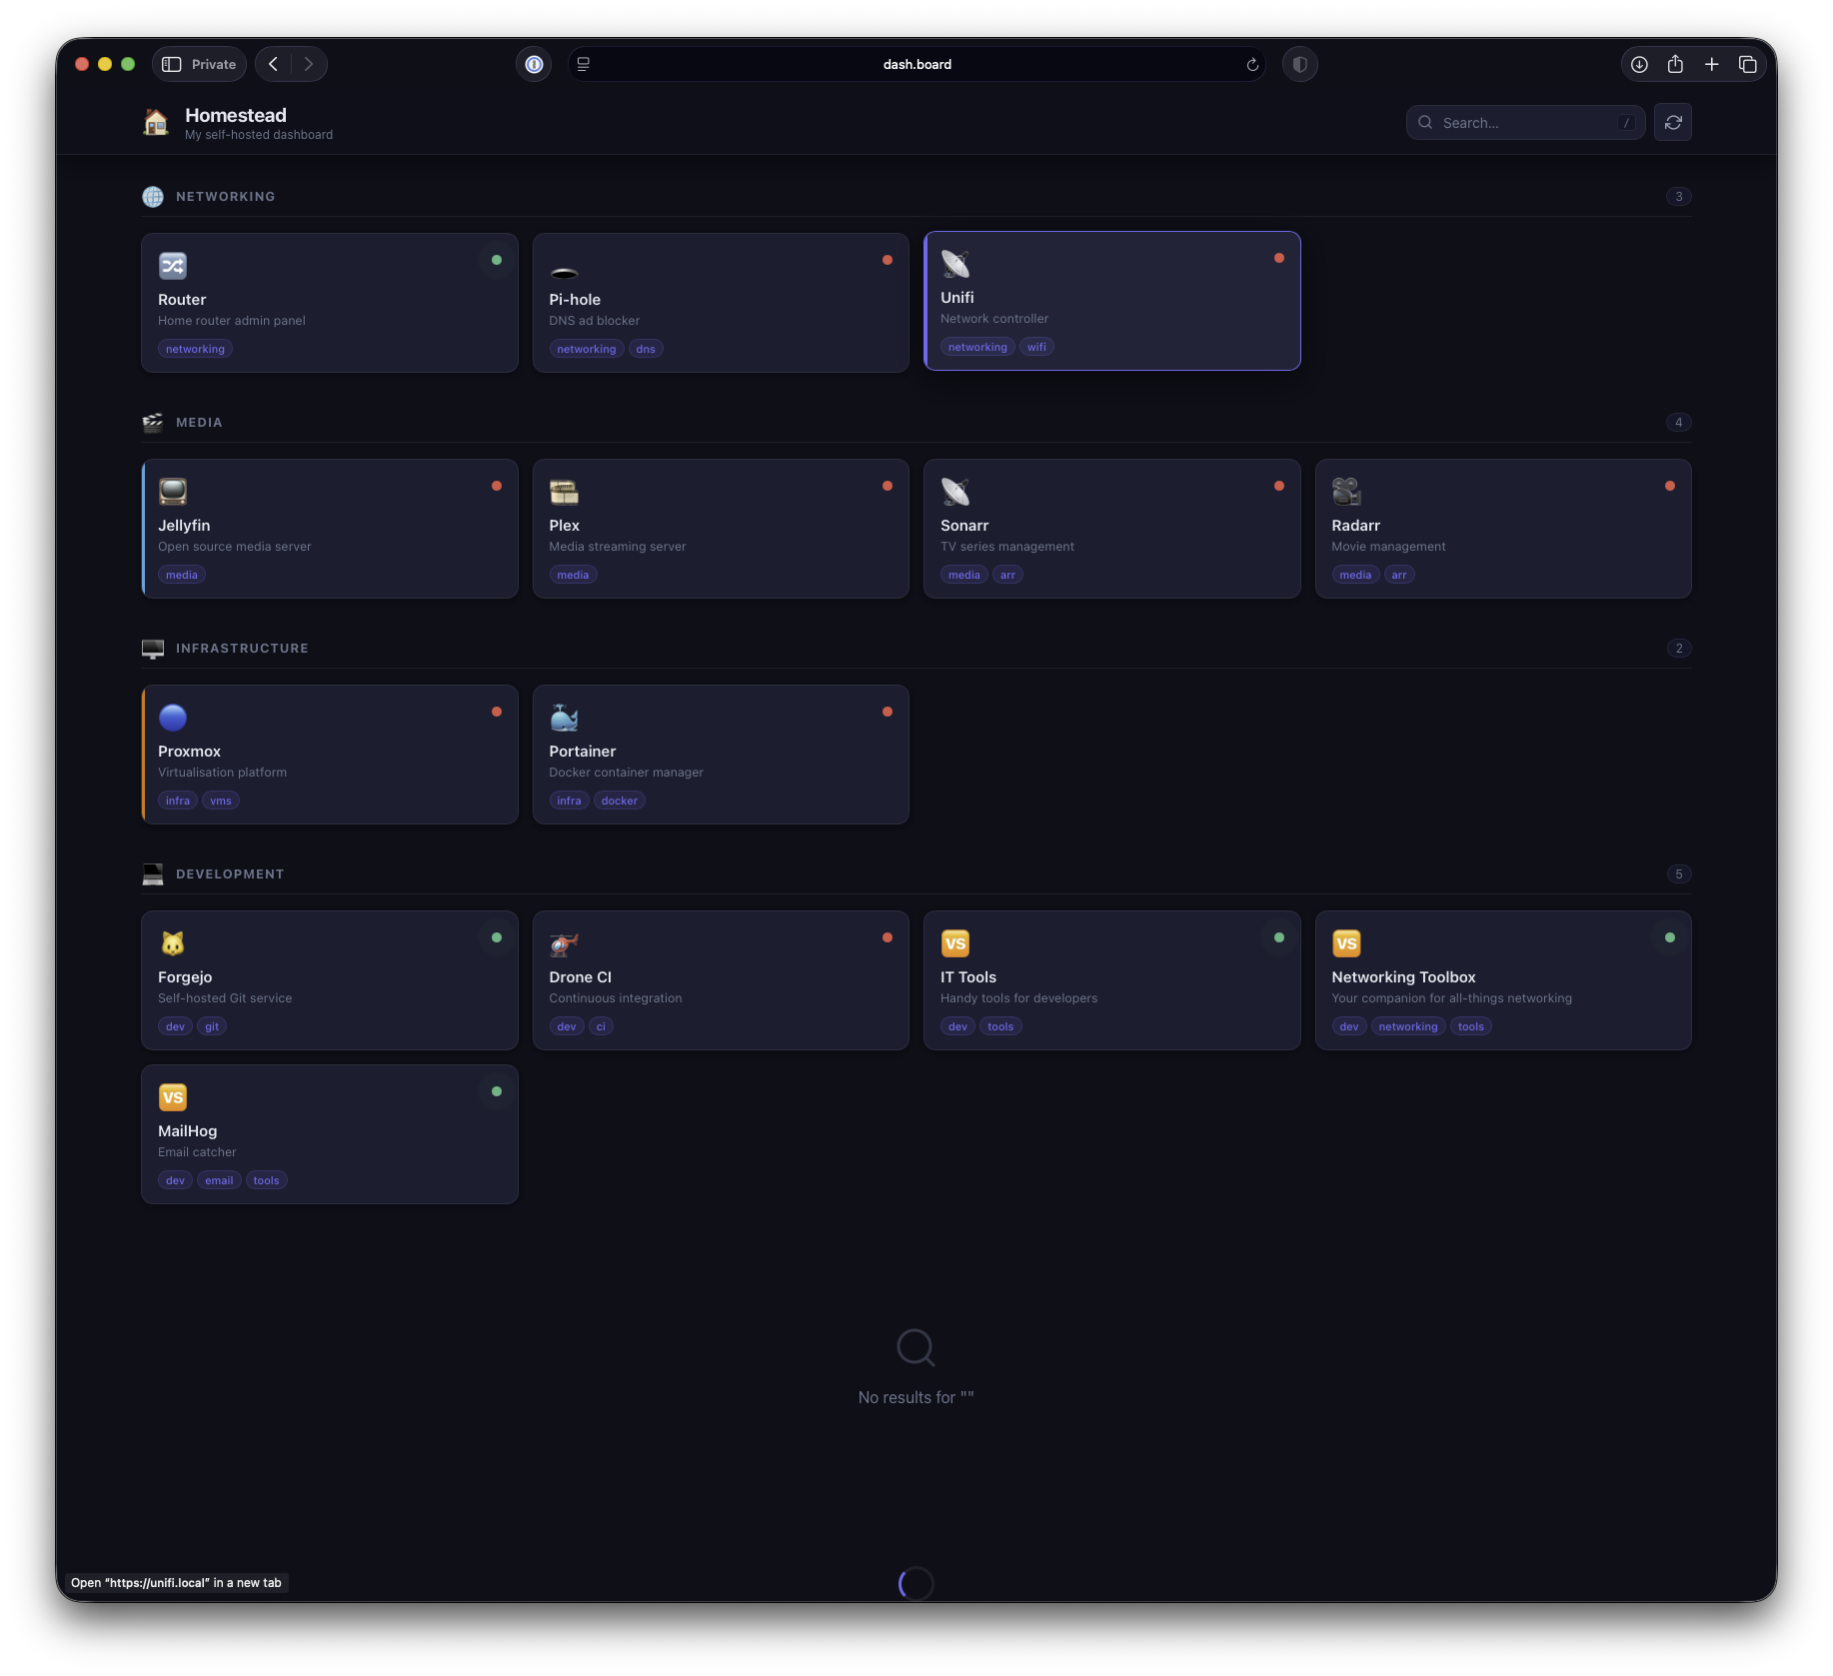
Task: Click the Unifi satellite dish icon
Action: point(955,264)
